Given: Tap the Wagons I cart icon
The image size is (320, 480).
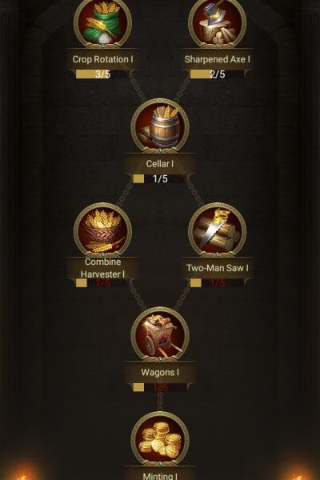Looking at the screenshot, I should point(160,334).
